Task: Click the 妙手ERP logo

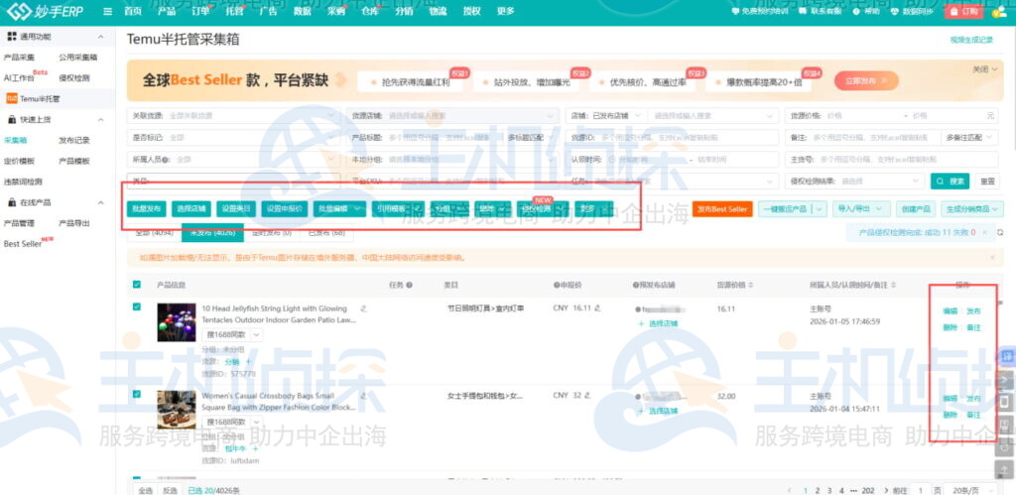Action: pyautogui.click(x=45, y=11)
